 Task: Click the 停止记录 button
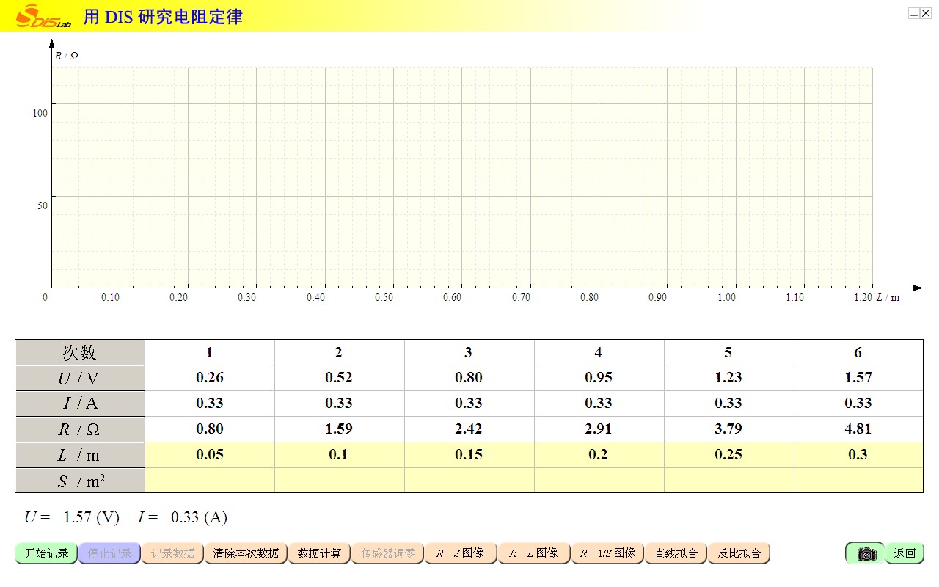tap(109, 553)
